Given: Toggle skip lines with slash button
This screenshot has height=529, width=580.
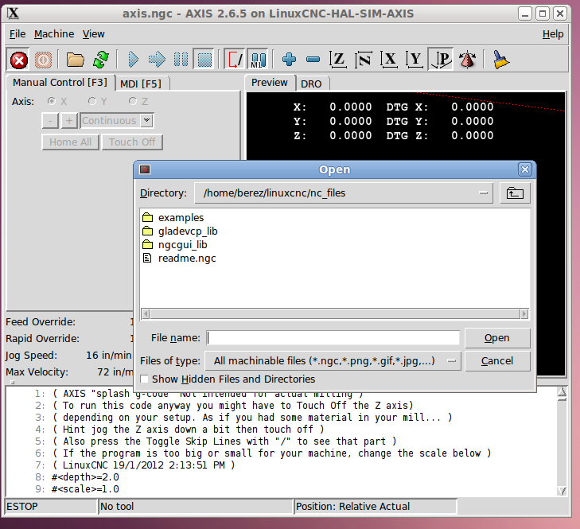Looking at the screenshot, I should 235,60.
